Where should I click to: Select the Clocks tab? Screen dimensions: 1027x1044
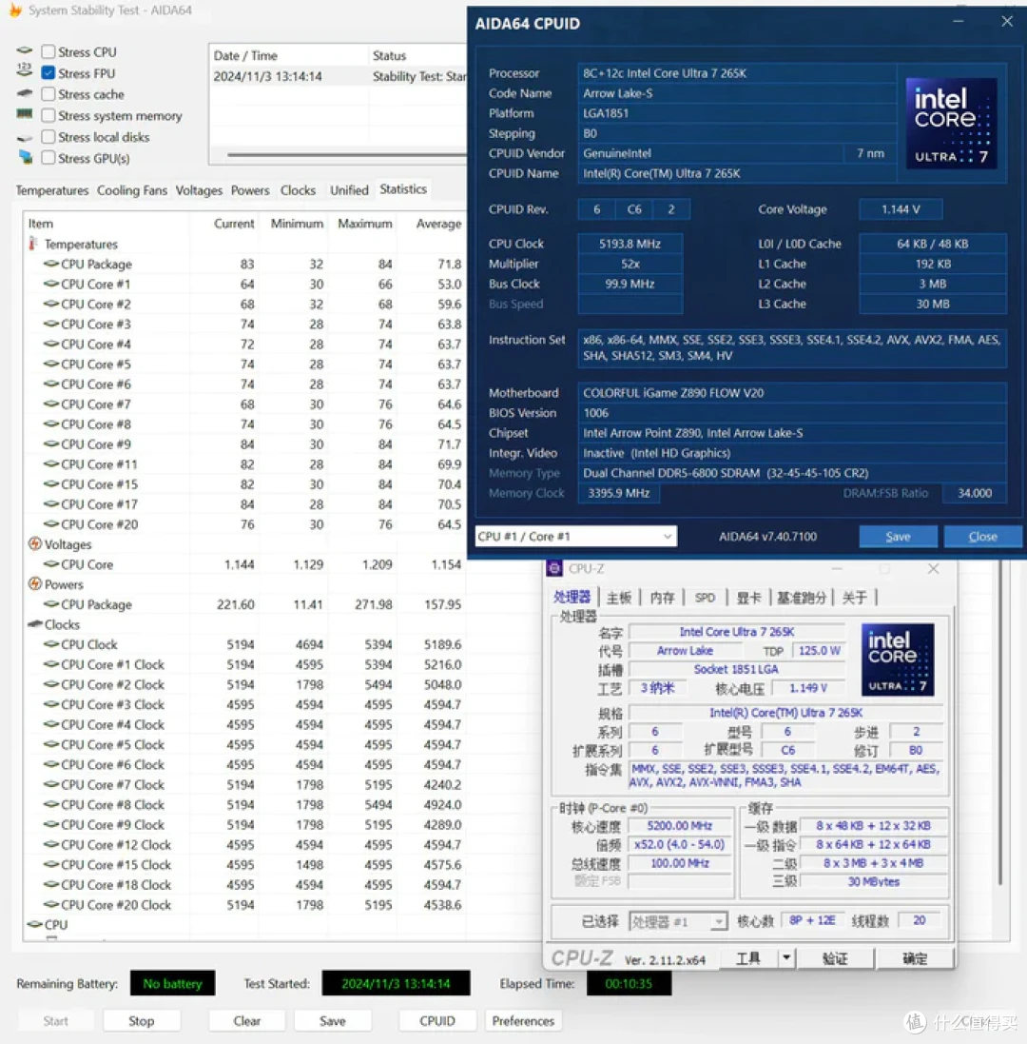point(298,190)
